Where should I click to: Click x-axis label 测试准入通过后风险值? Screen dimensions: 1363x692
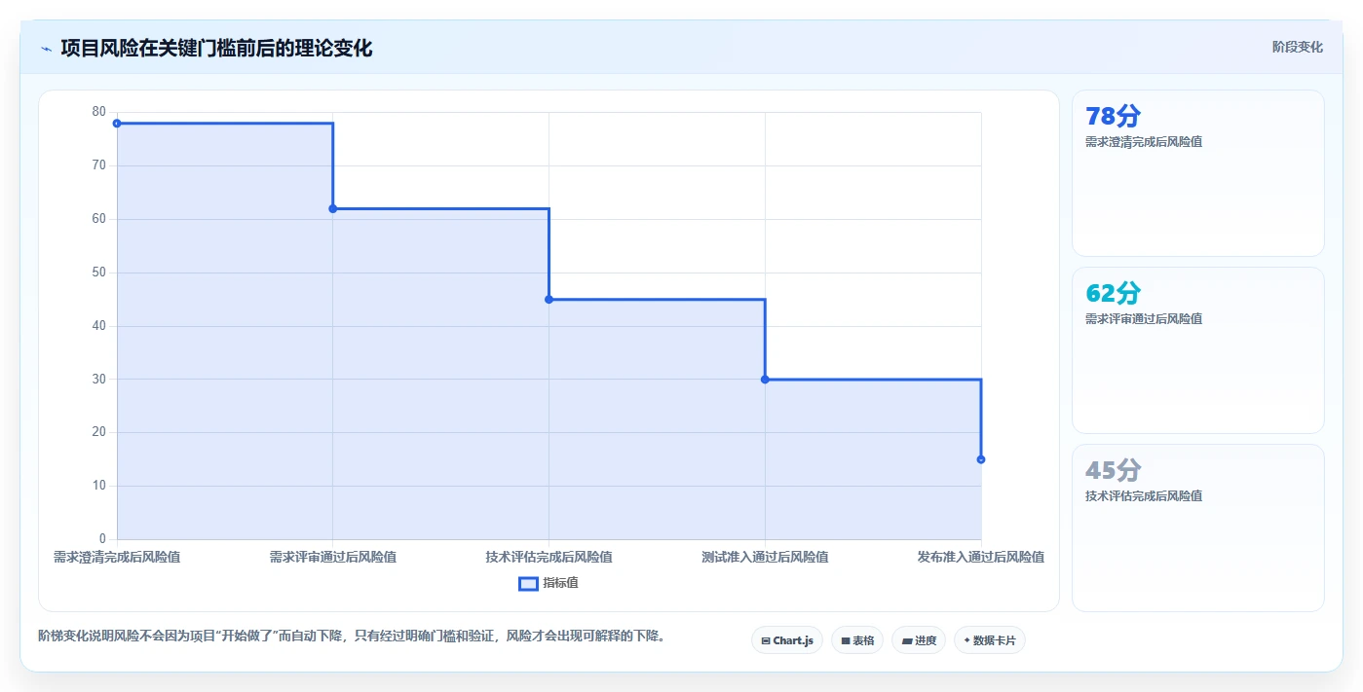tap(765, 558)
